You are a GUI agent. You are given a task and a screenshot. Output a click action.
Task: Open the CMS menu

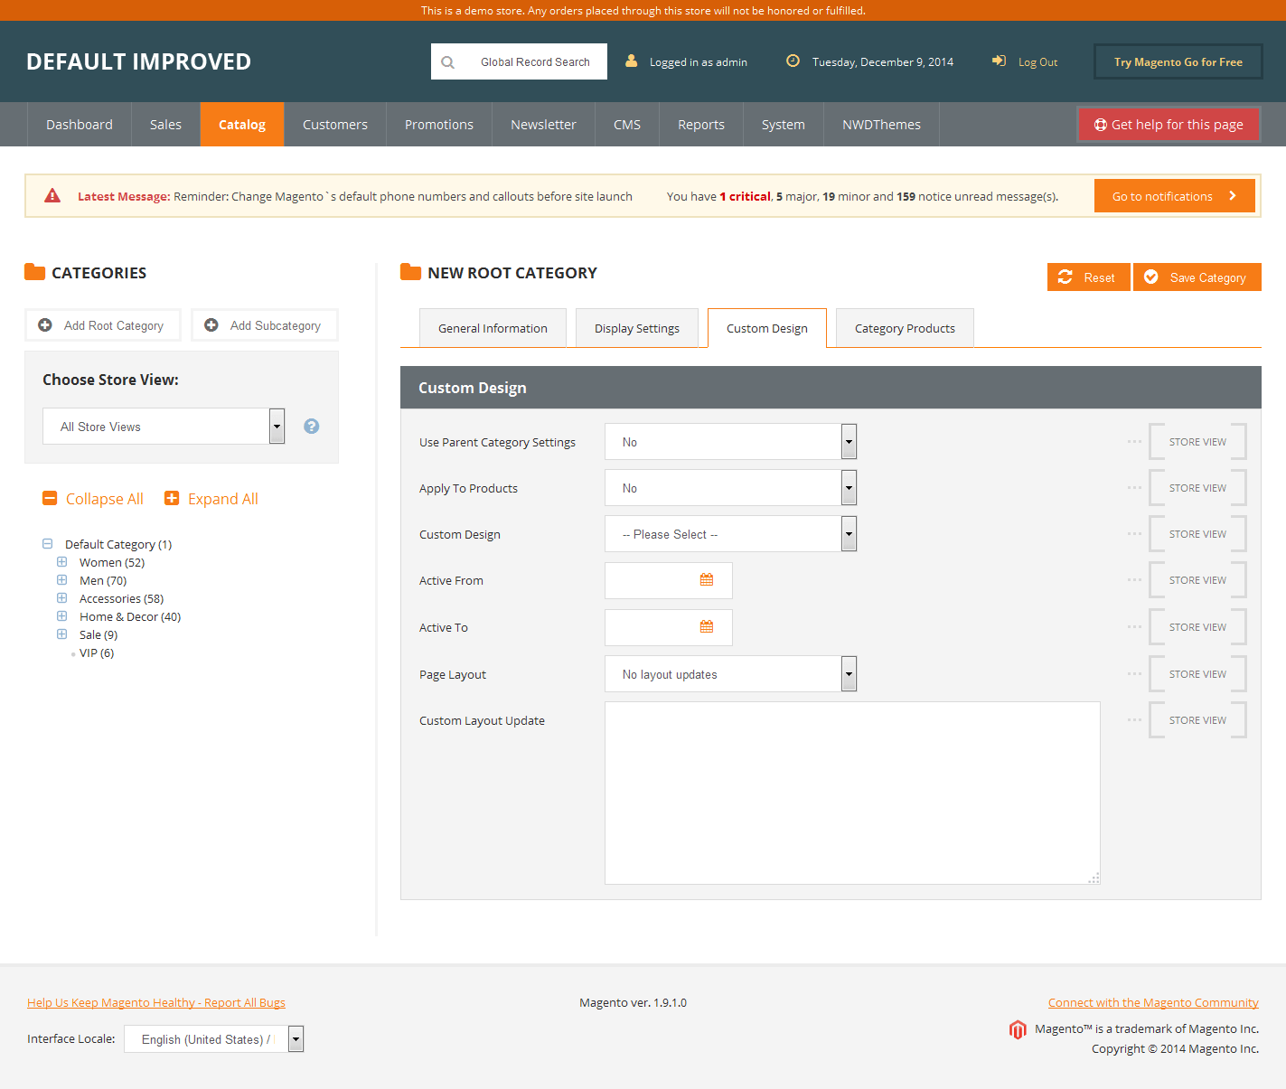(627, 125)
